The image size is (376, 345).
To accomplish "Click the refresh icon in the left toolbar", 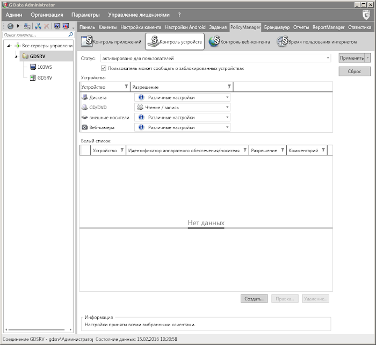I will click(x=10, y=26).
